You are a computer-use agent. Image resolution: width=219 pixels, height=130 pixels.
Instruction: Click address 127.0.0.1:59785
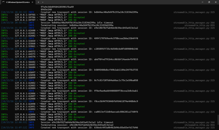(25, 15)
